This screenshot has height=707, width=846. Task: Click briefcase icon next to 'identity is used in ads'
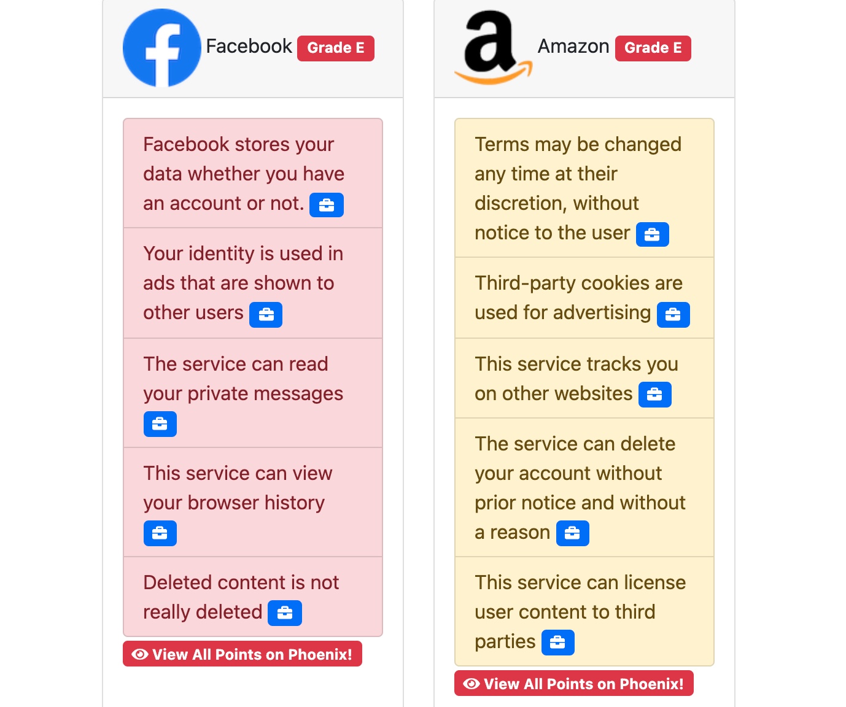266,315
